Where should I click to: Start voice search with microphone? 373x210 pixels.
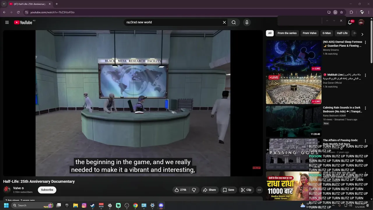pos(247,22)
